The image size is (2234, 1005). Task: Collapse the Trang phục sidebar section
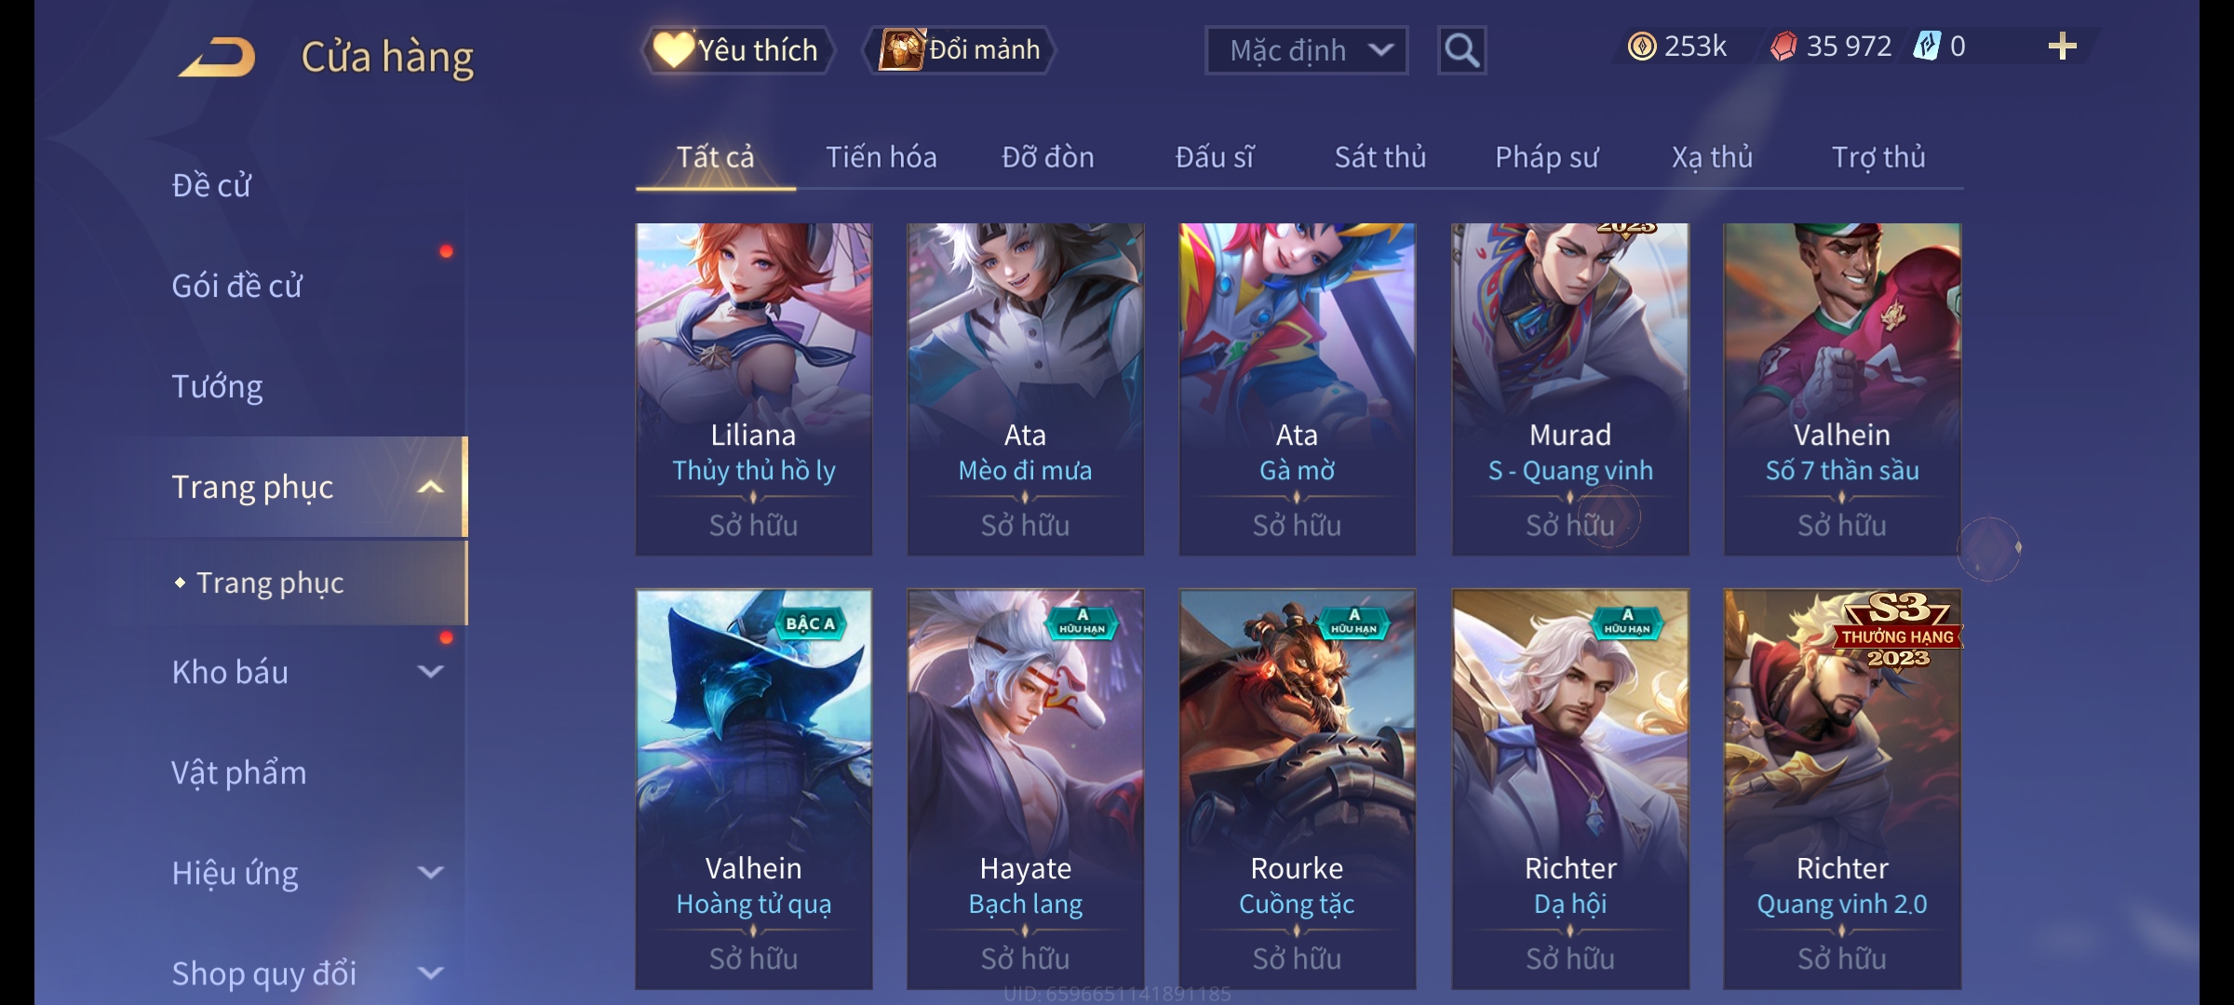pos(429,488)
